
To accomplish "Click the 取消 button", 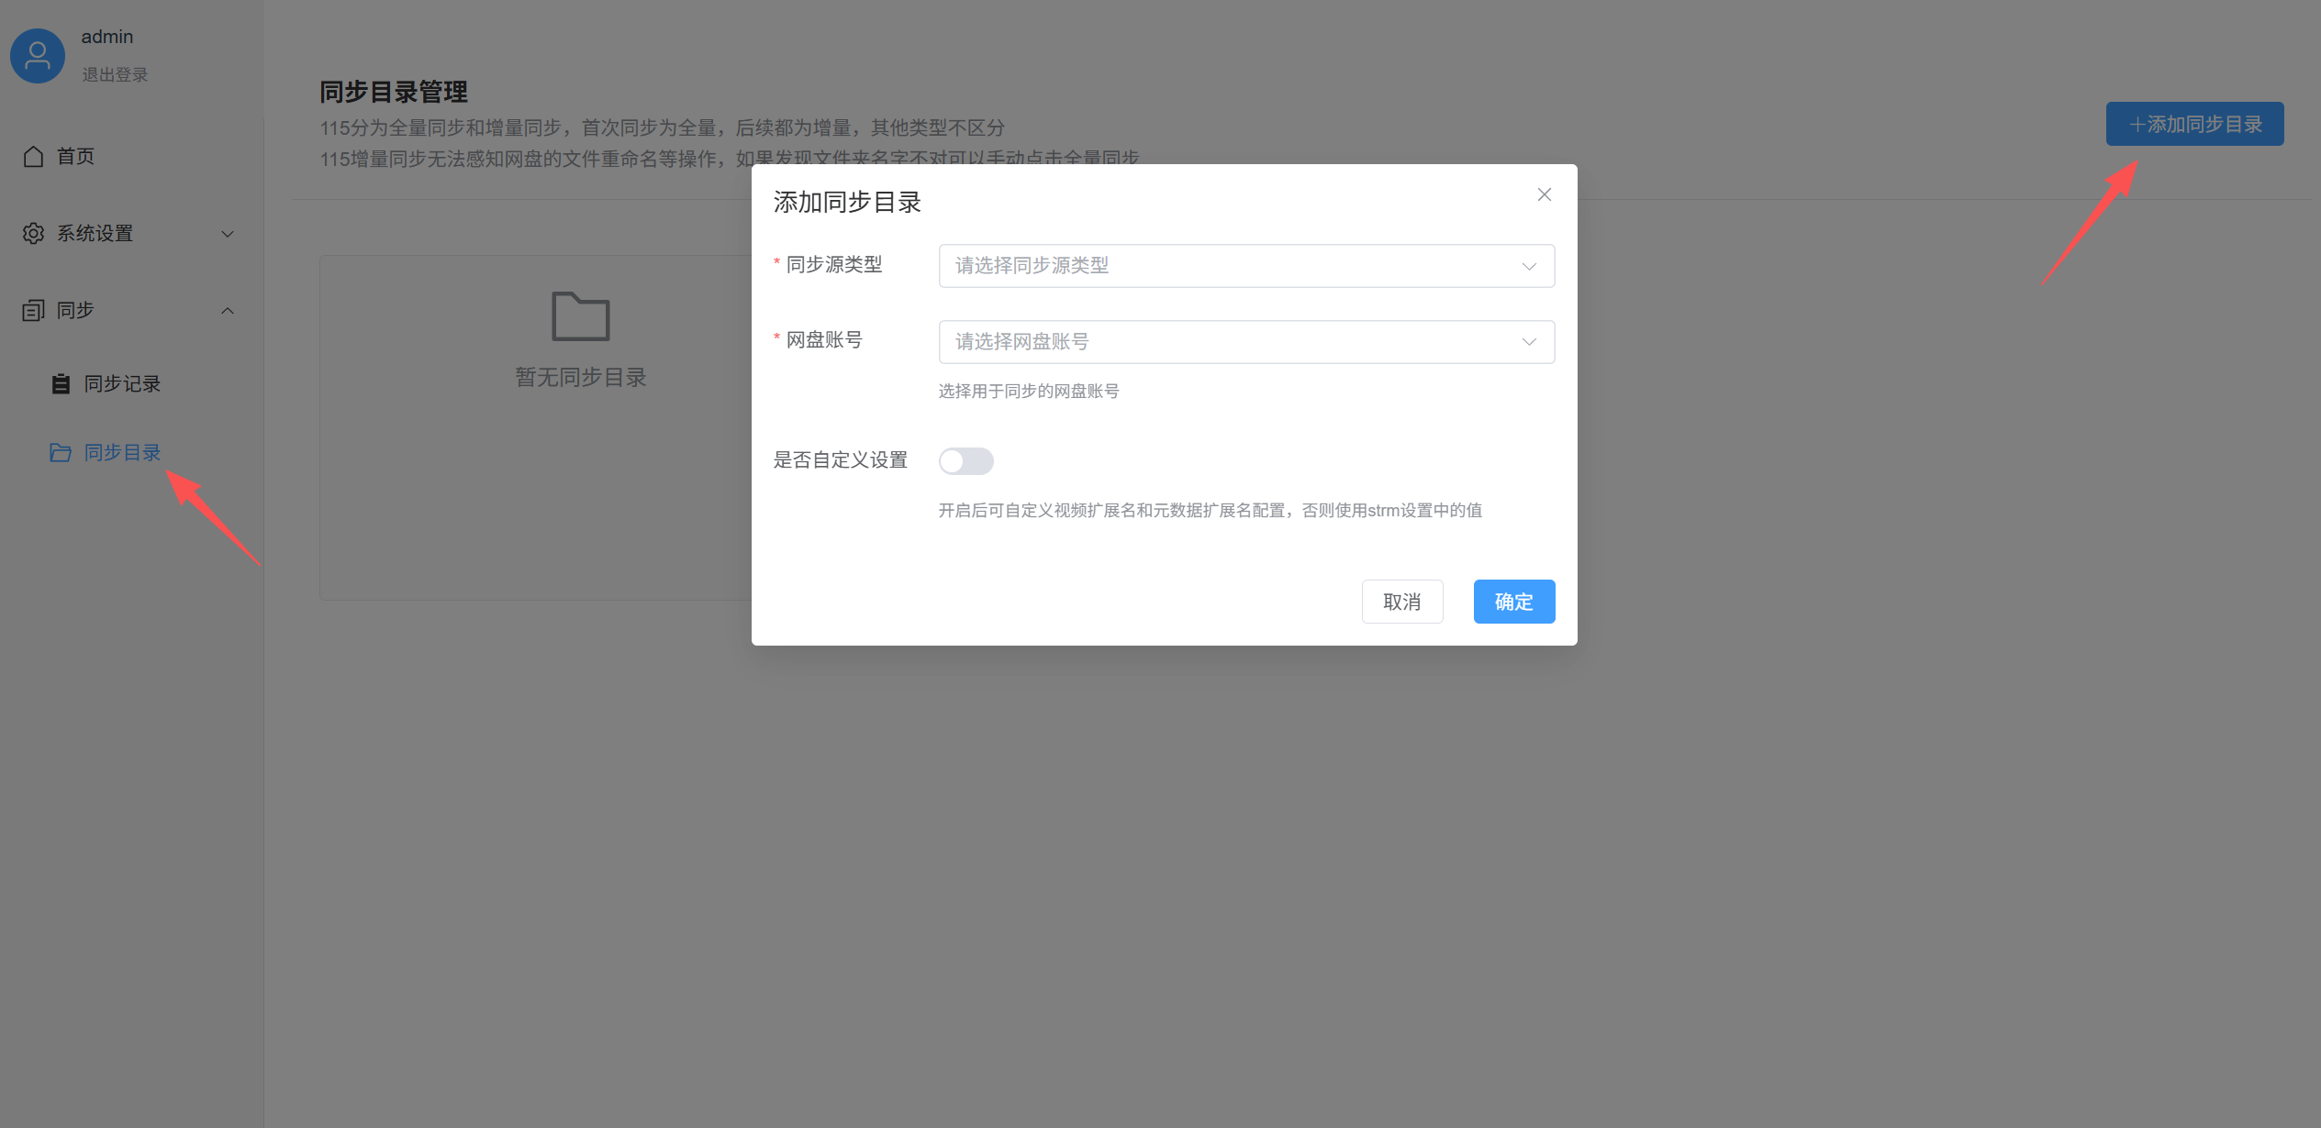I will pos(1401,602).
